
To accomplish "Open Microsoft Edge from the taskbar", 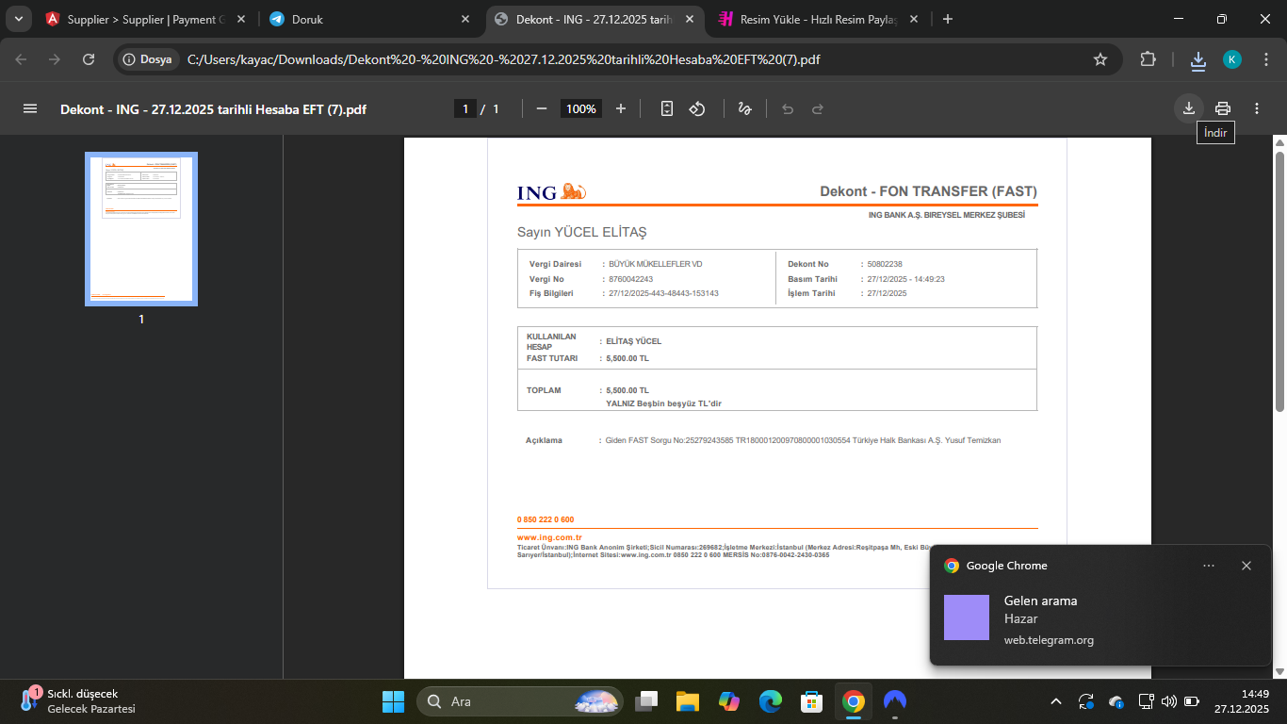I will tap(771, 701).
